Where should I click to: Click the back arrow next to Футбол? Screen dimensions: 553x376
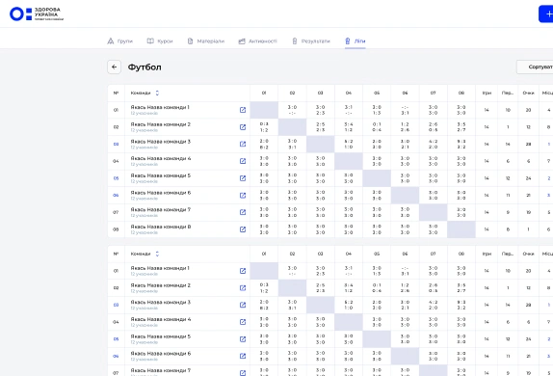[114, 67]
